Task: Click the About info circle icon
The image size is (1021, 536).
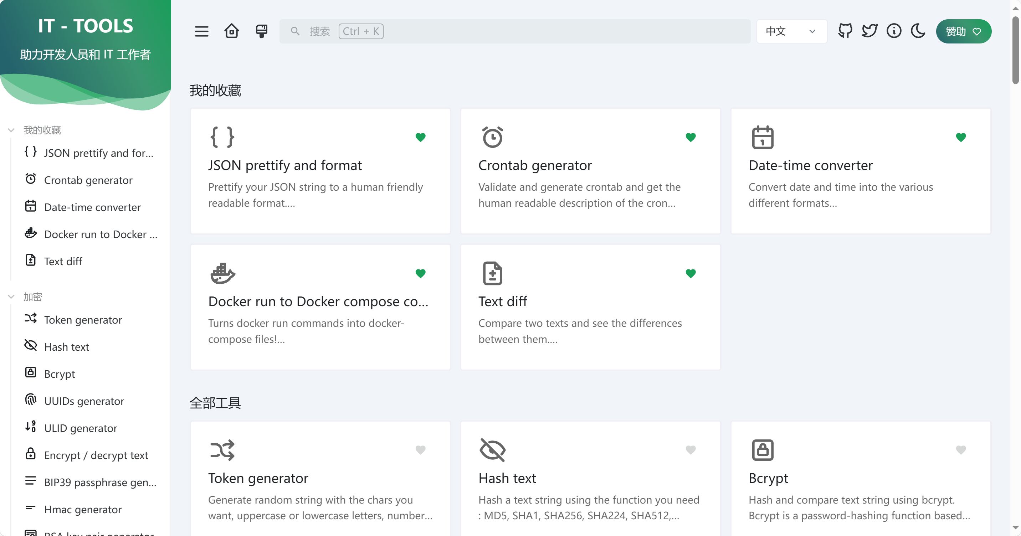Action: [894, 31]
